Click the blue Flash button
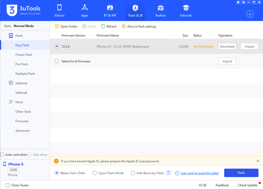Viewport: 263px width, 189px height. [x=241, y=173]
